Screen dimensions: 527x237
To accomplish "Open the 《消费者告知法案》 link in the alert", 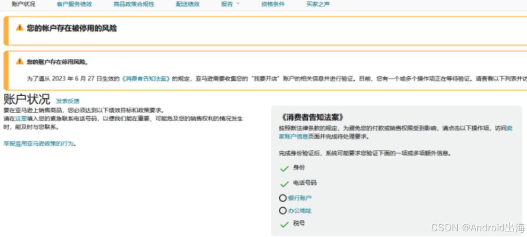I will [146, 79].
